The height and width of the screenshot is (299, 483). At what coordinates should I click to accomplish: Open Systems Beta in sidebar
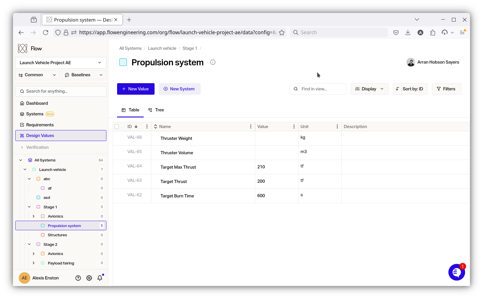pos(61,114)
